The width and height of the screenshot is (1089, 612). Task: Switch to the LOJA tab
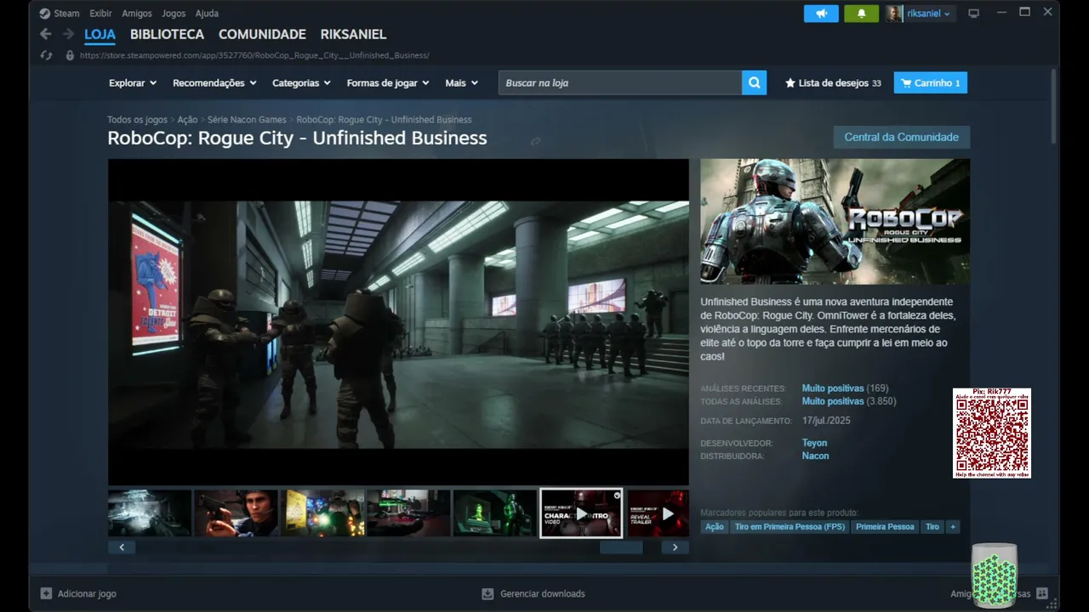100,35
